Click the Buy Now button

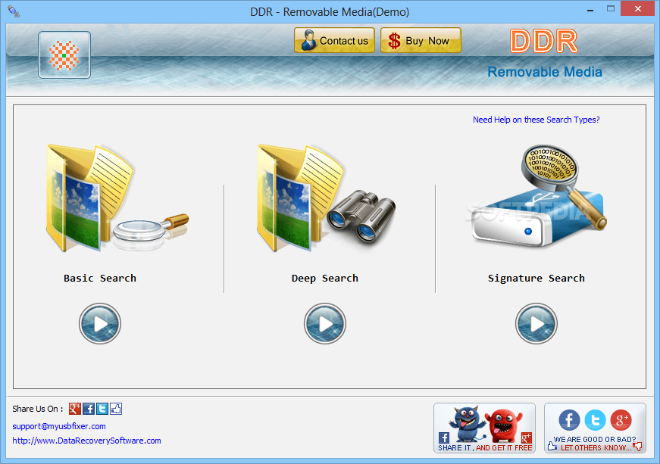pyautogui.click(x=421, y=40)
